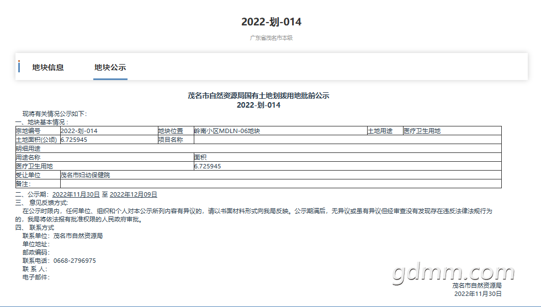This screenshot has width=541, height=307.
Task: Click the 受让单位 label cell
Action: click(x=38, y=175)
